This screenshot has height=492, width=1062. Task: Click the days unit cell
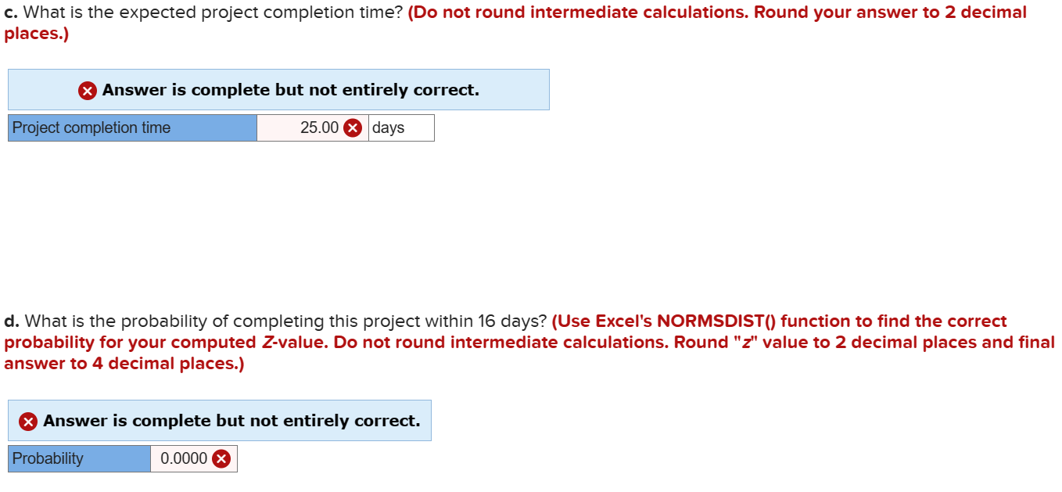pyautogui.click(x=400, y=127)
